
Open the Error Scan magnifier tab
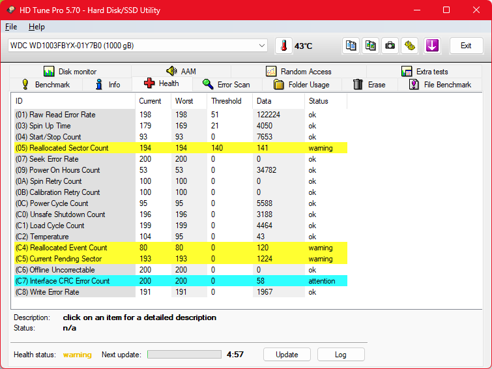(x=226, y=85)
